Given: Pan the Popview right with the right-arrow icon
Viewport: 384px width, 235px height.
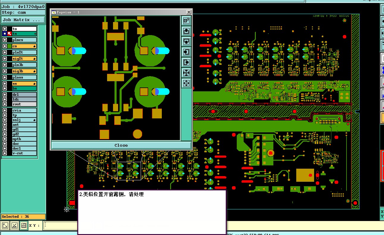Looking at the screenshot, I should tap(186, 62).
